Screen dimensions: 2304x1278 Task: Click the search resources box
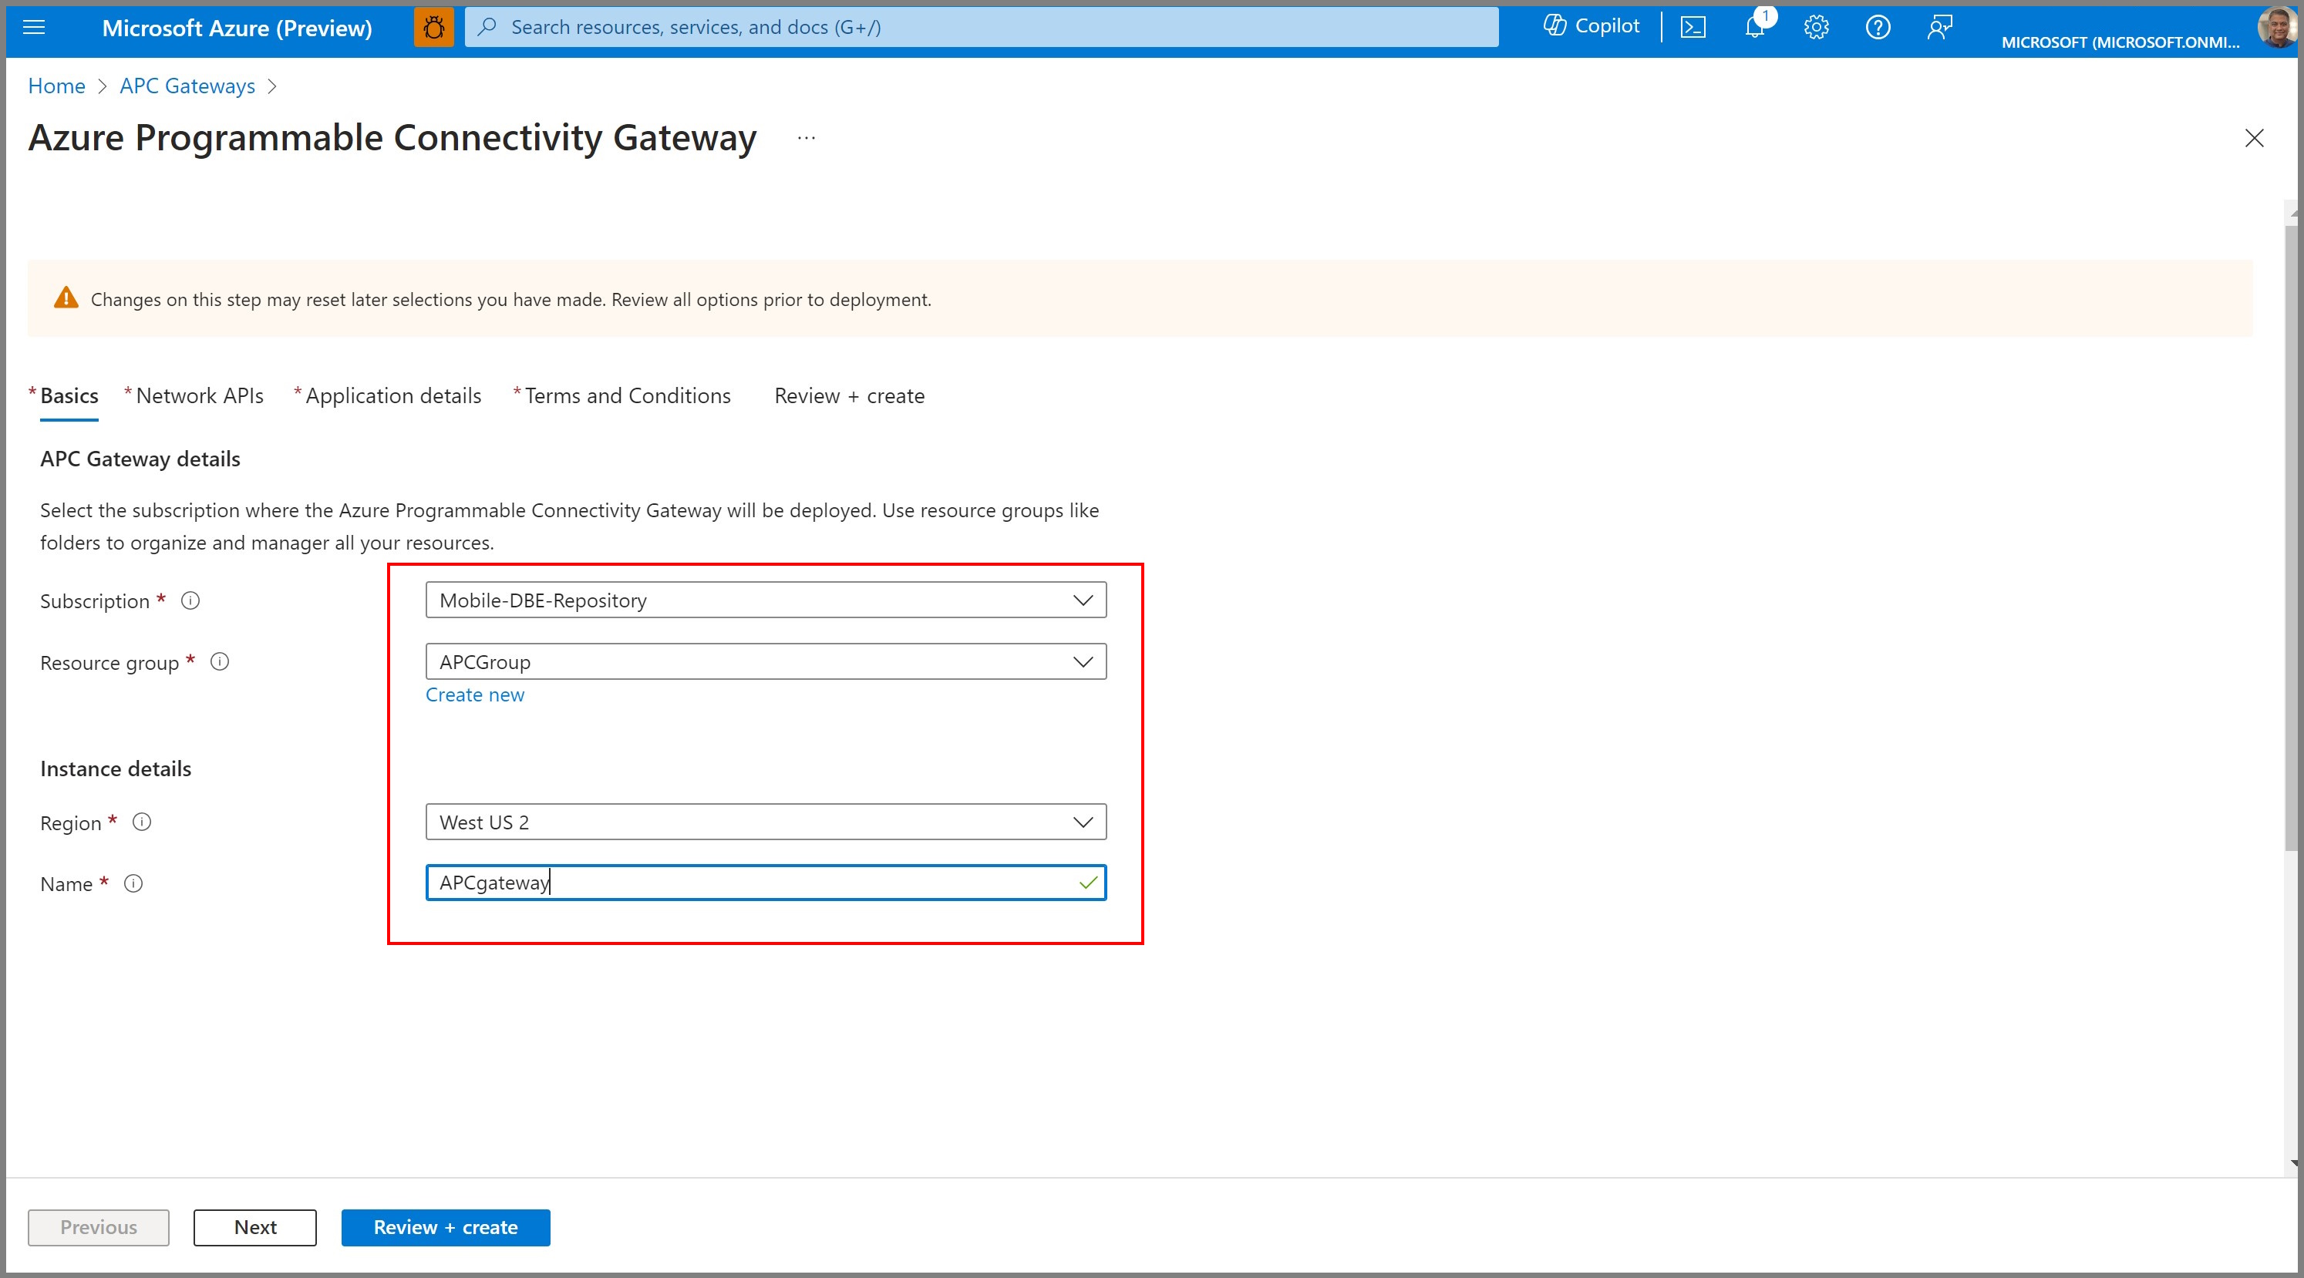coord(981,27)
